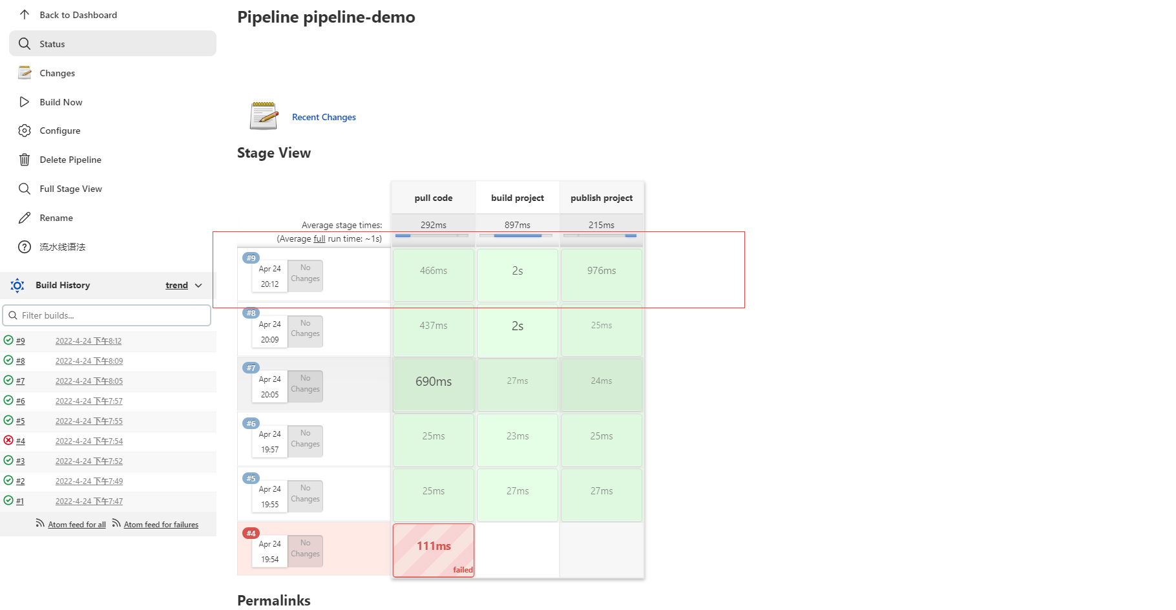The width and height of the screenshot is (1176, 610).
Task: Click the failed 111ms pull code cell
Action: pyautogui.click(x=434, y=550)
